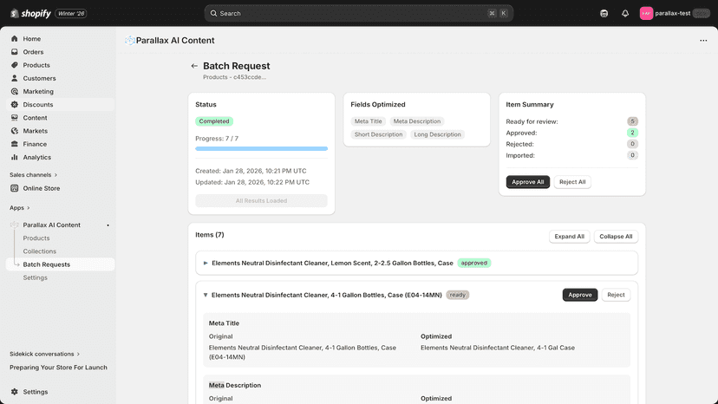Collapse the 4-1 Gallon Bottles E04-14MN item
The width and height of the screenshot is (718, 404).
pos(206,295)
